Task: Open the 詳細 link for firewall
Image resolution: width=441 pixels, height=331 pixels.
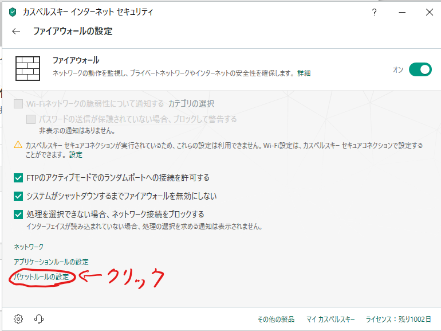Action: [x=304, y=73]
